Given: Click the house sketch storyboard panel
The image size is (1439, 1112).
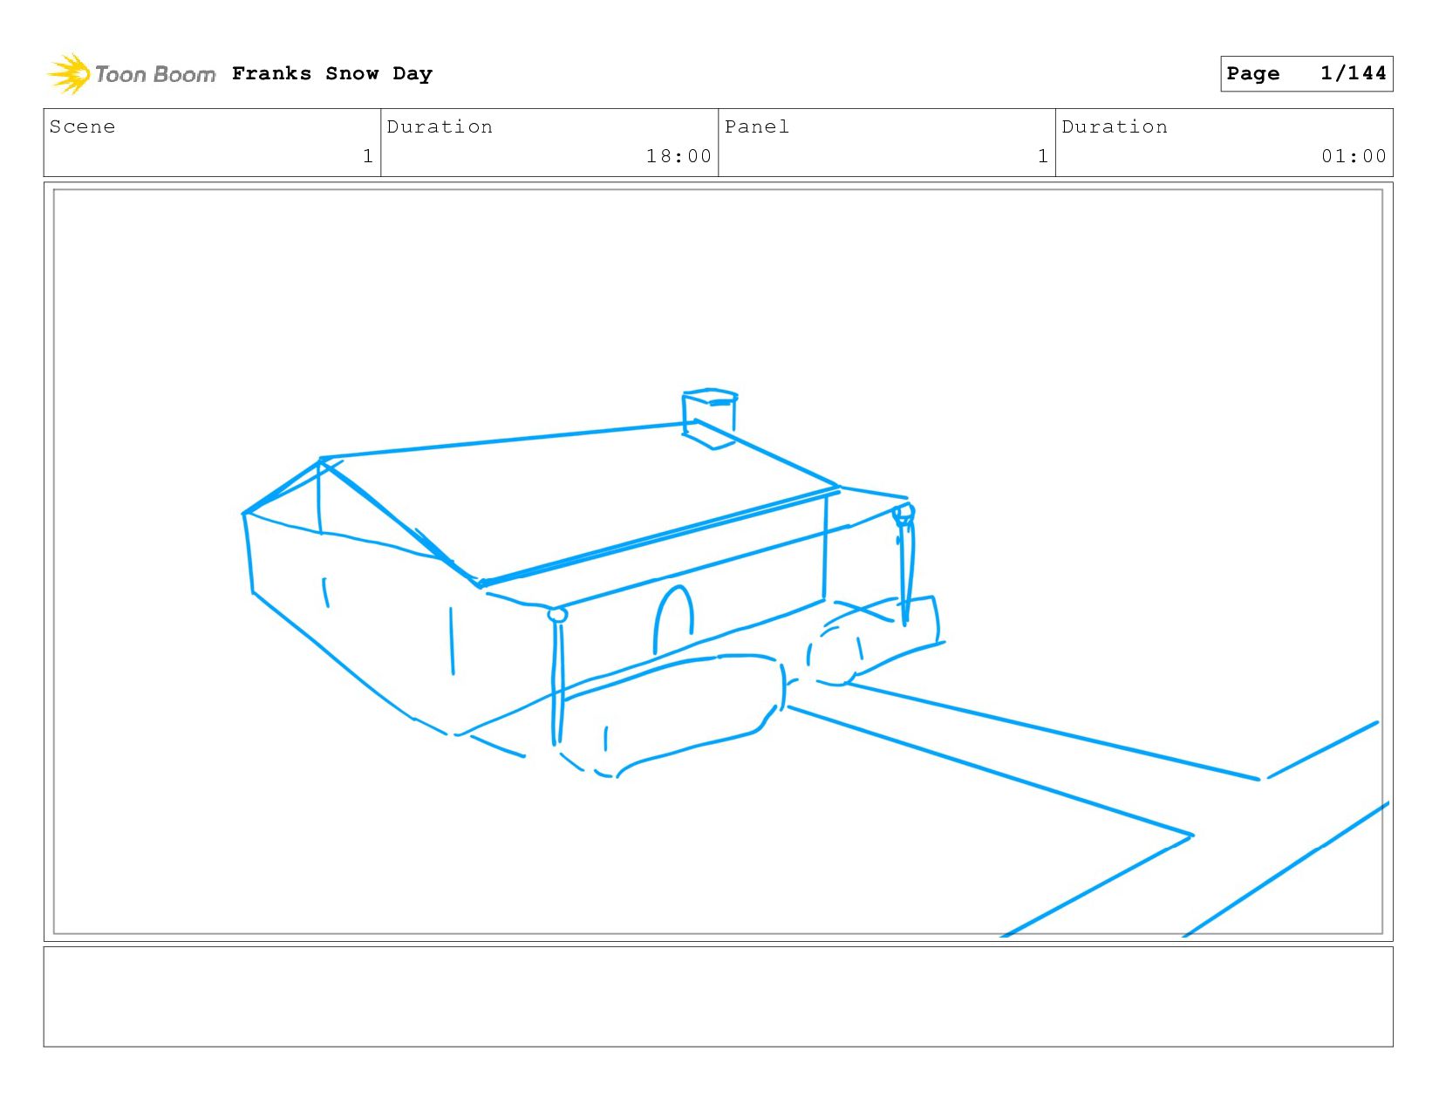Looking at the screenshot, I should click(x=718, y=562).
